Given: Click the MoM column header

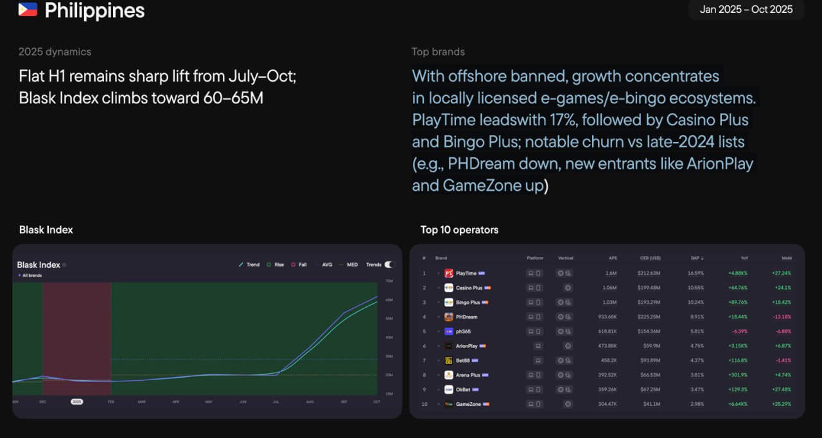Looking at the screenshot, I should coord(786,258).
